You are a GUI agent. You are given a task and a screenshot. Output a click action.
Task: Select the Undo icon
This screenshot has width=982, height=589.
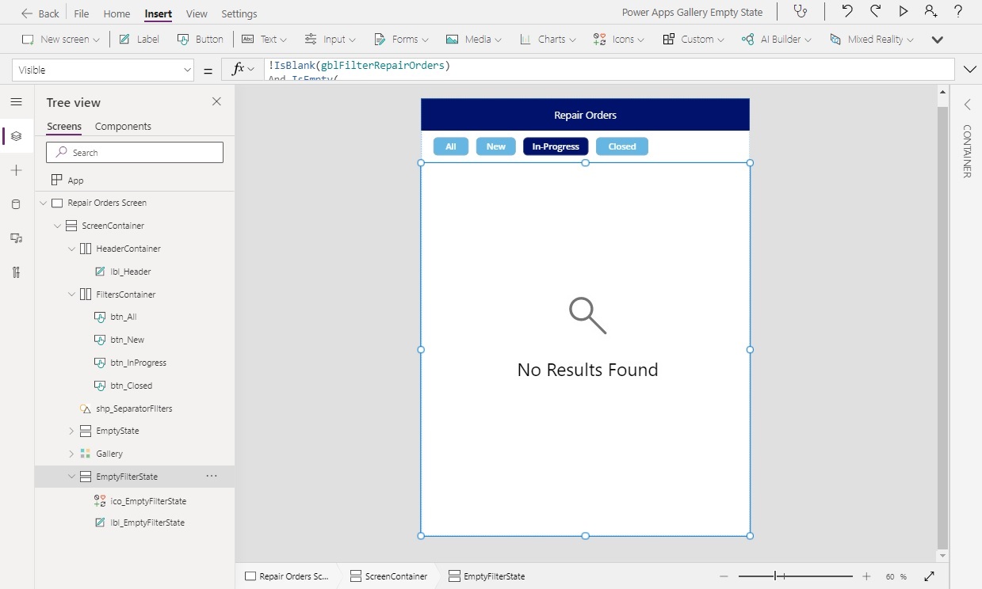pos(846,12)
